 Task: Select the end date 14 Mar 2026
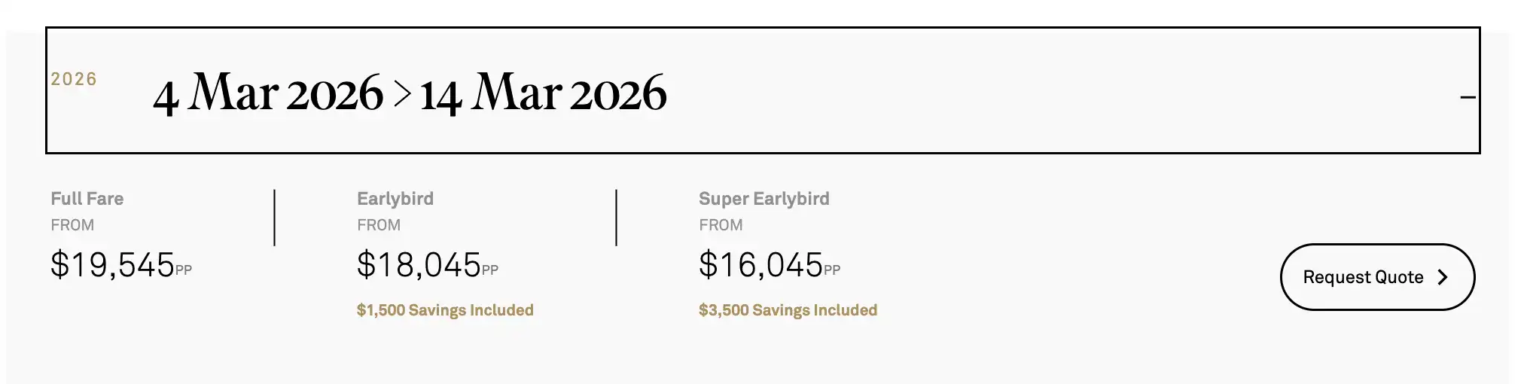543,93
